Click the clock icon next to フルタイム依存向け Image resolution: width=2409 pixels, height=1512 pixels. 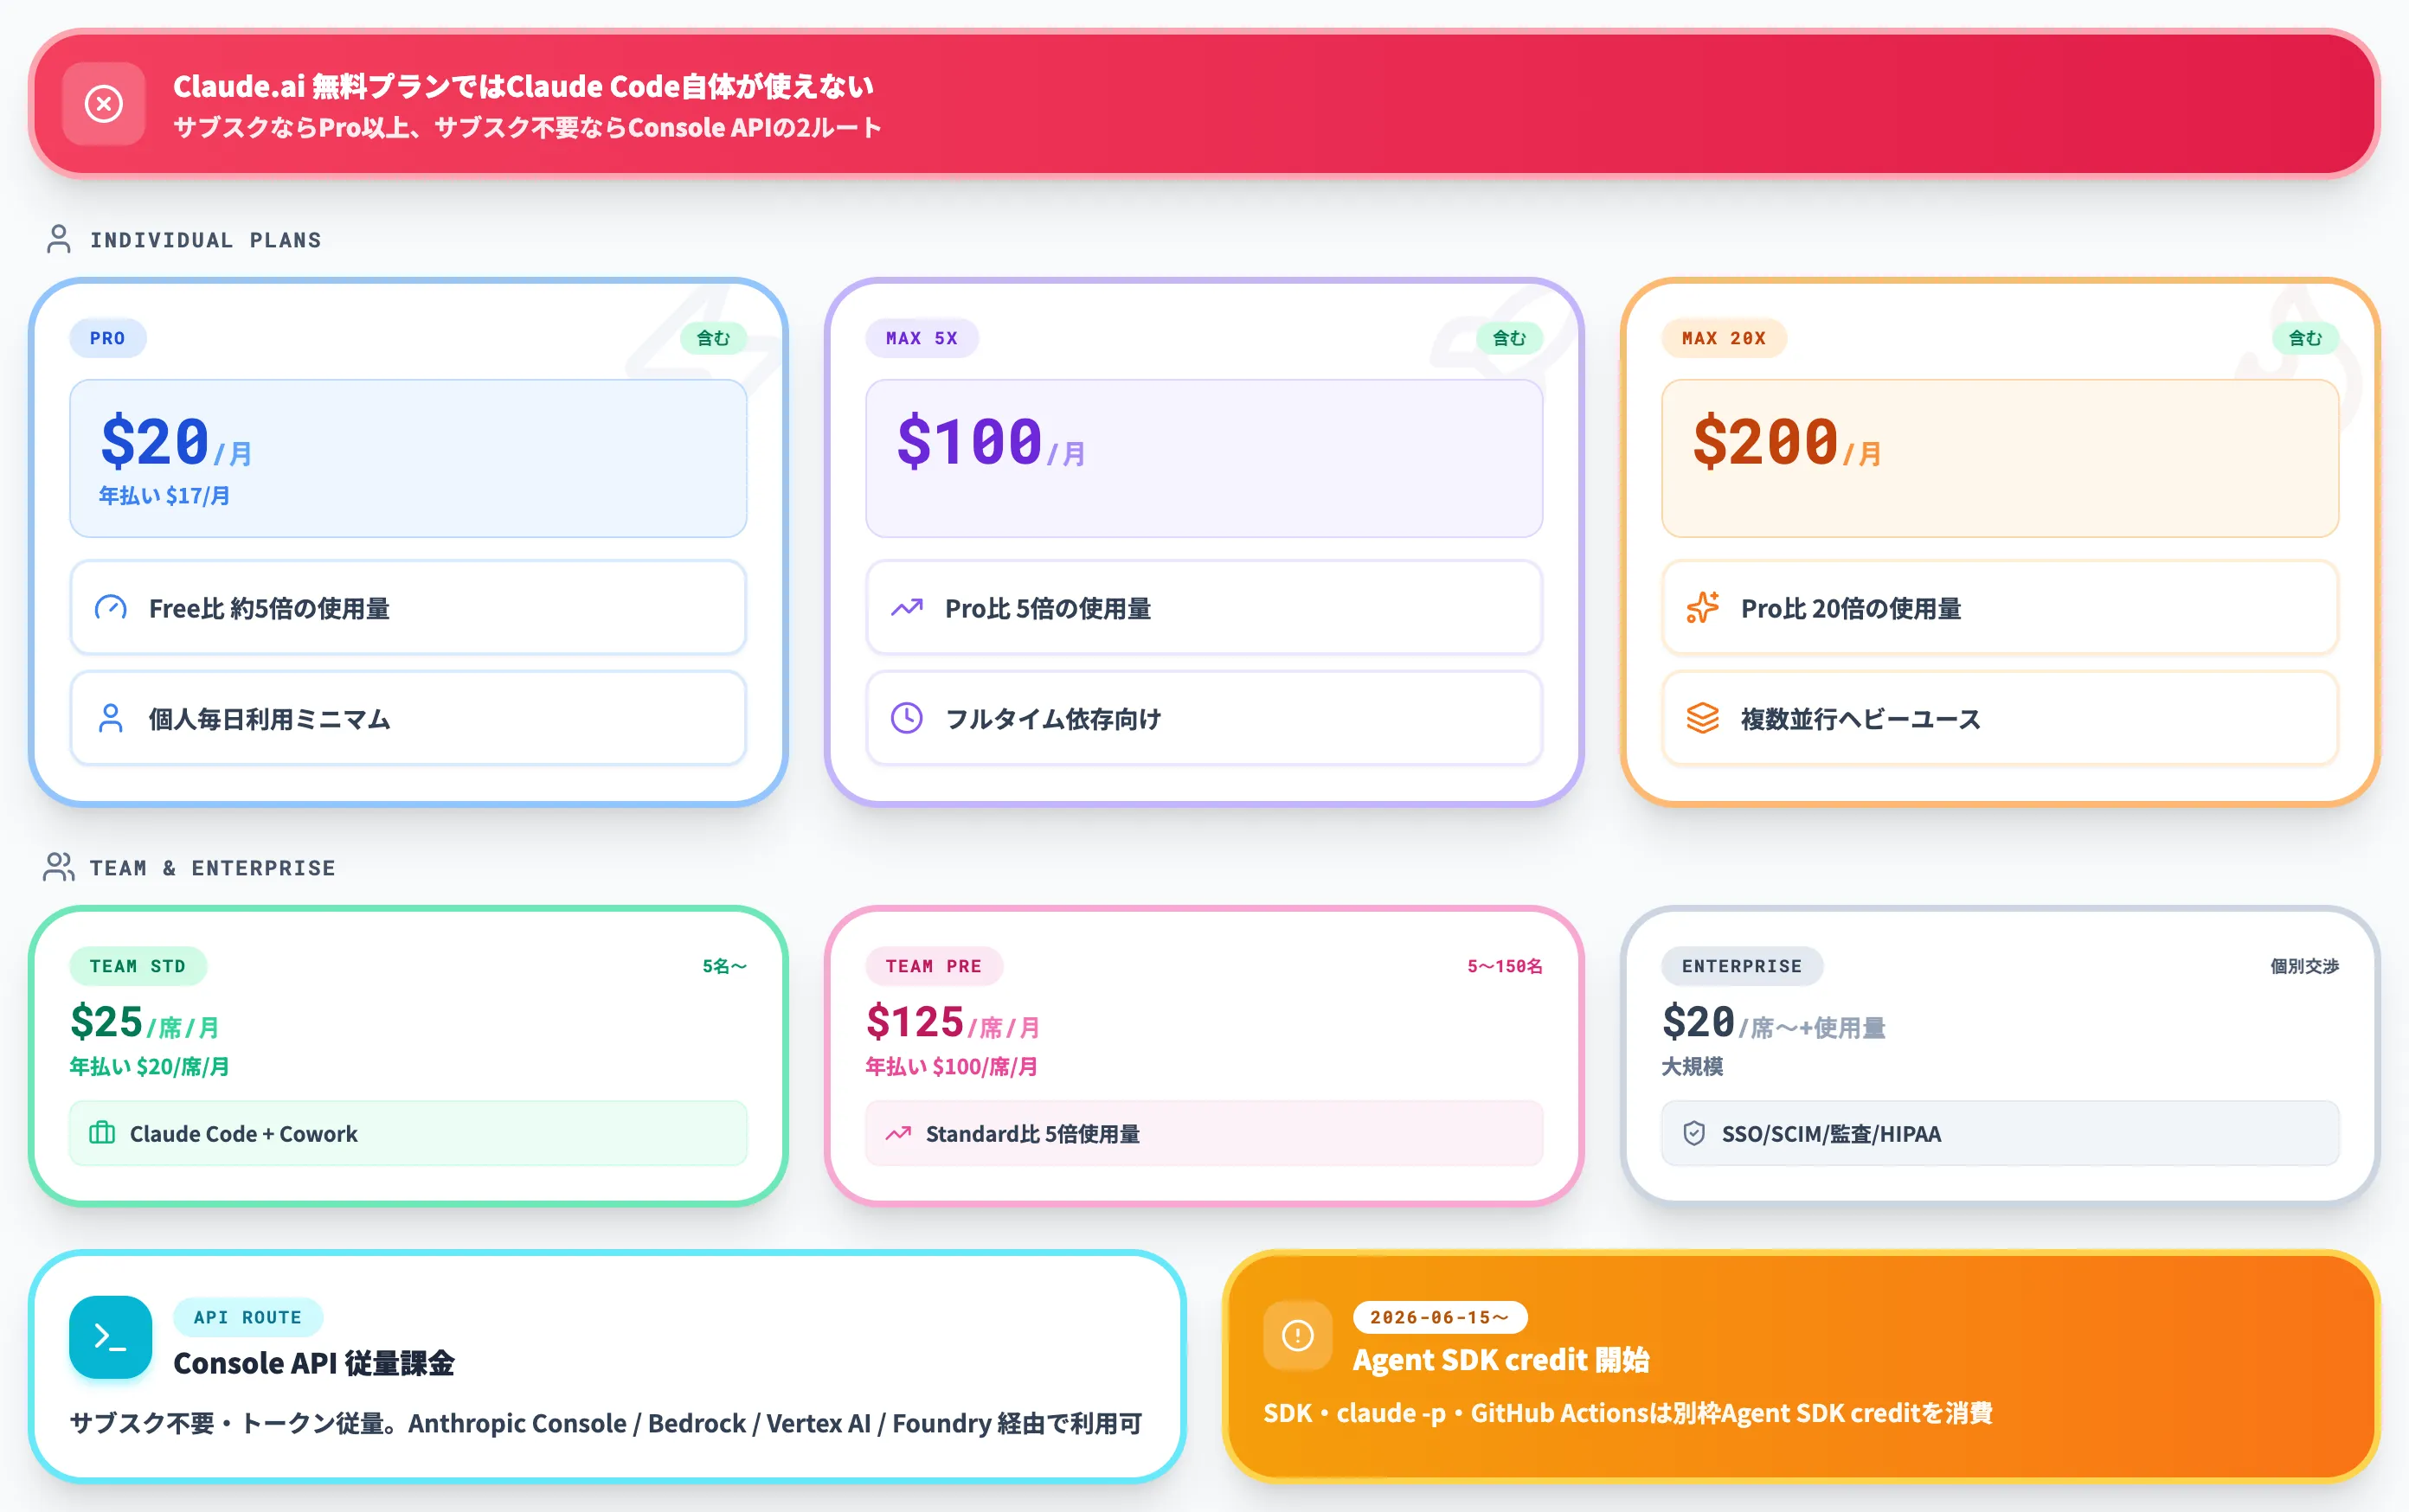coord(908,718)
